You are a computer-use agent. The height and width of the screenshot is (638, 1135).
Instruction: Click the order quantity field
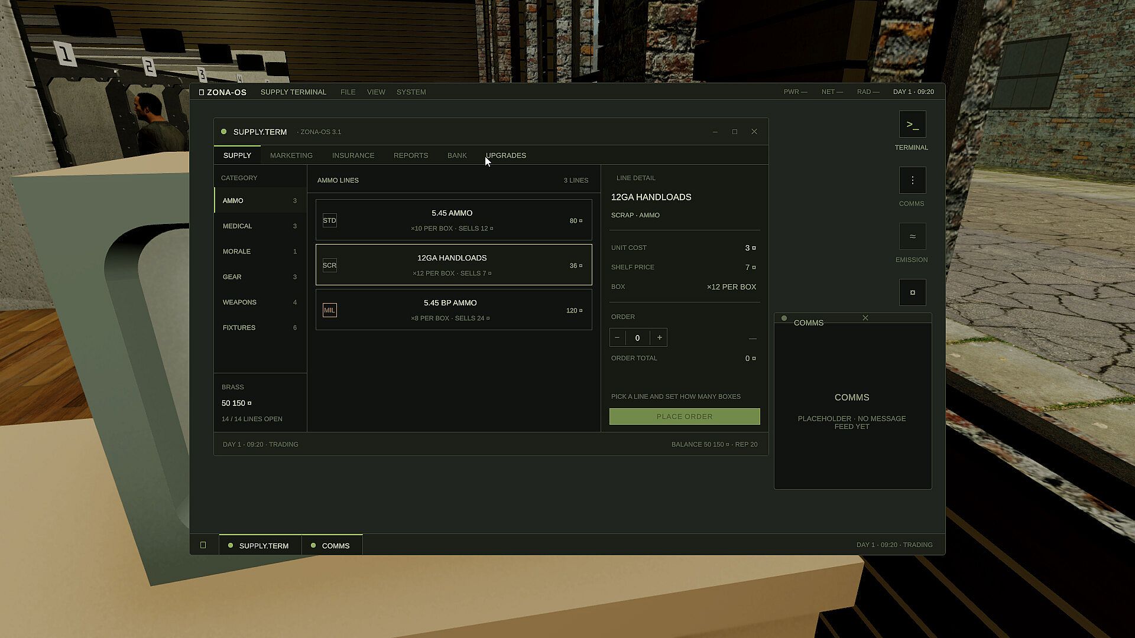point(637,338)
